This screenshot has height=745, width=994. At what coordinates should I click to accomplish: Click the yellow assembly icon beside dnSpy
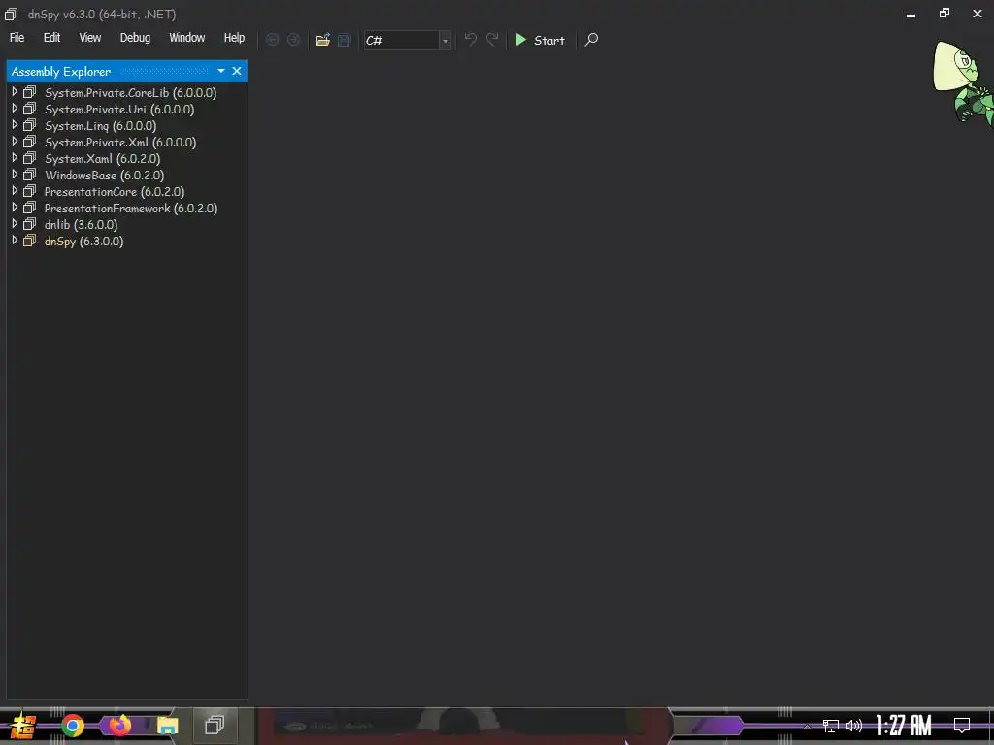(30, 241)
